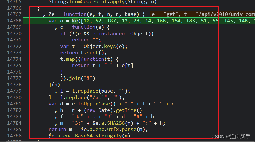Image resolution: width=255 pixels, height=142 pixels.
Task: Click the t.sort() call
Action: pos(92,53)
